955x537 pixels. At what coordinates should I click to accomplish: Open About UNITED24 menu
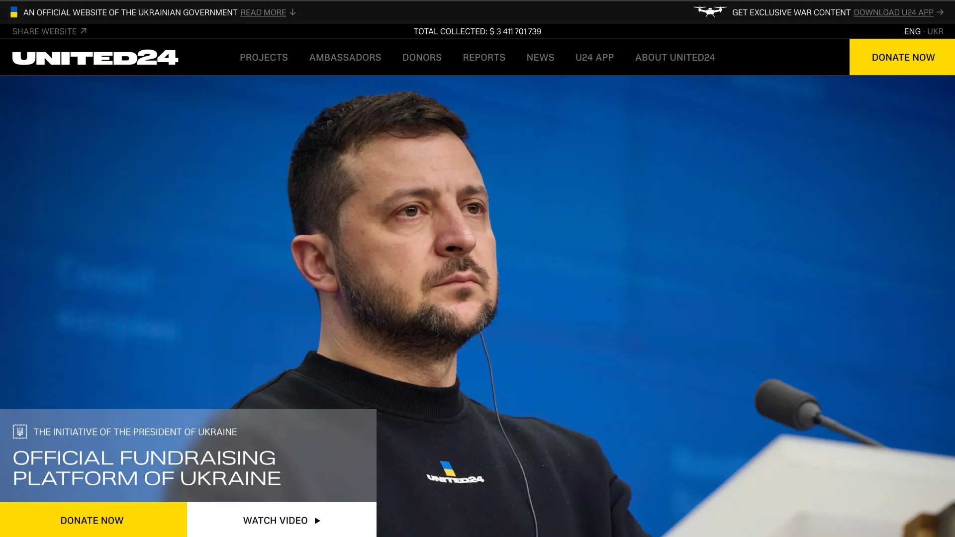674,58
